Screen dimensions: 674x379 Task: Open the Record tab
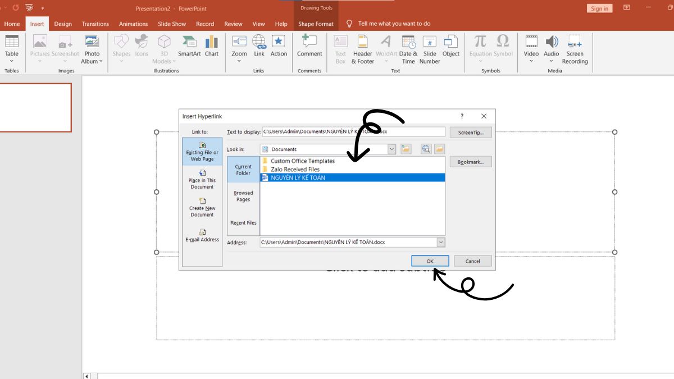pyautogui.click(x=205, y=24)
